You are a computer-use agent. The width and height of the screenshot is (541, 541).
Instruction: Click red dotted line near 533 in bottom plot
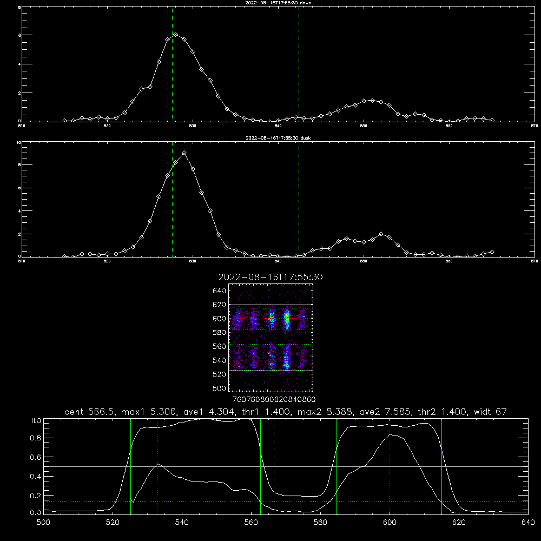coord(157,466)
